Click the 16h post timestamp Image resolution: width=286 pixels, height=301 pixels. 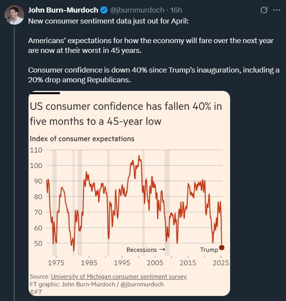[176, 10]
